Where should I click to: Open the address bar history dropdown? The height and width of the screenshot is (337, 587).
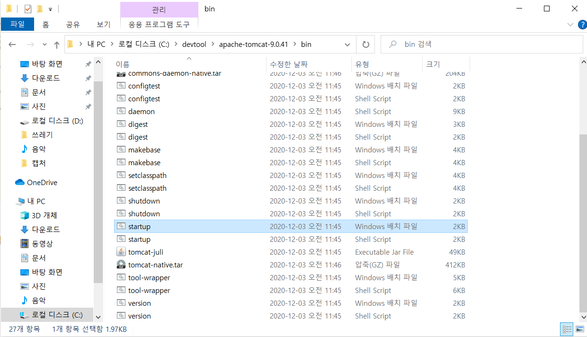click(347, 44)
